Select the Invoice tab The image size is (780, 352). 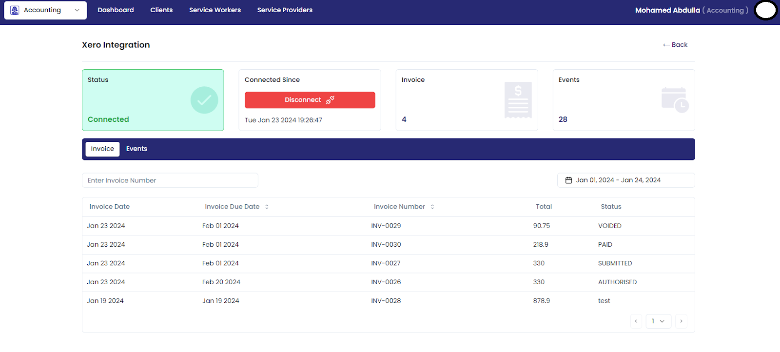(102, 149)
